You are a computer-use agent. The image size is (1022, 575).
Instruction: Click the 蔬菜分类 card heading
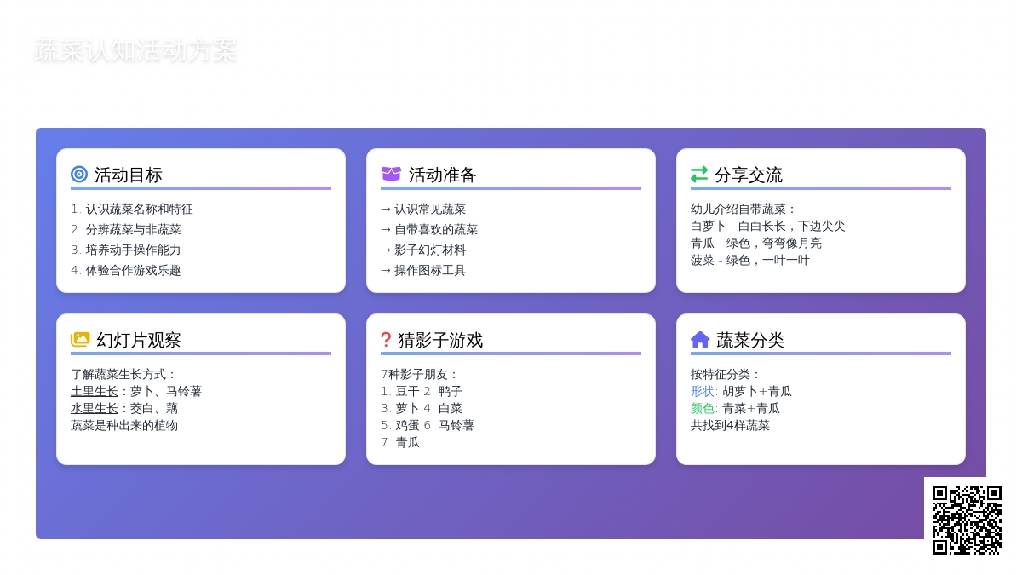750,340
